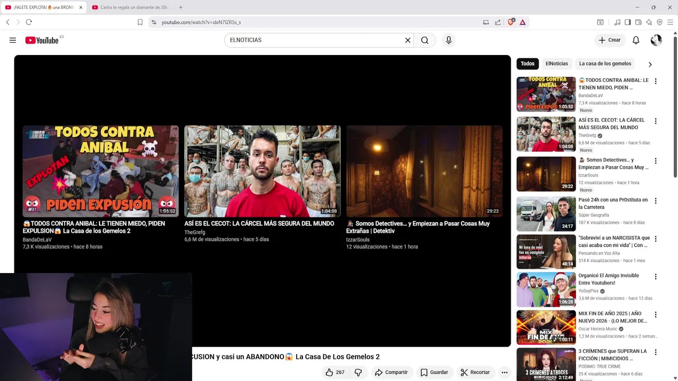Image resolution: width=678 pixels, height=381 pixels.
Task: Open the notifications bell
Action: pyautogui.click(x=636, y=40)
